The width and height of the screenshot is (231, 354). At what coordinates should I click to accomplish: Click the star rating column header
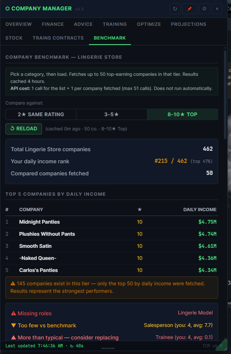(x=140, y=209)
